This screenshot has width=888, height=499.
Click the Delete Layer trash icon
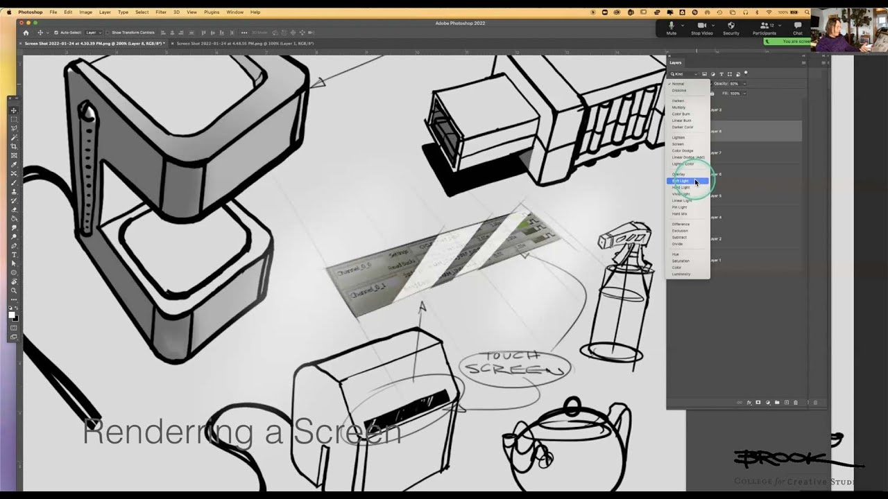coord(796,402)
